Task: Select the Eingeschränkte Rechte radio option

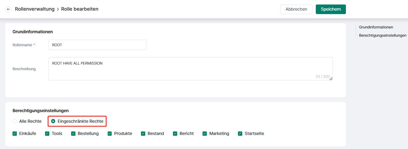Action: (x=53, y=121)
